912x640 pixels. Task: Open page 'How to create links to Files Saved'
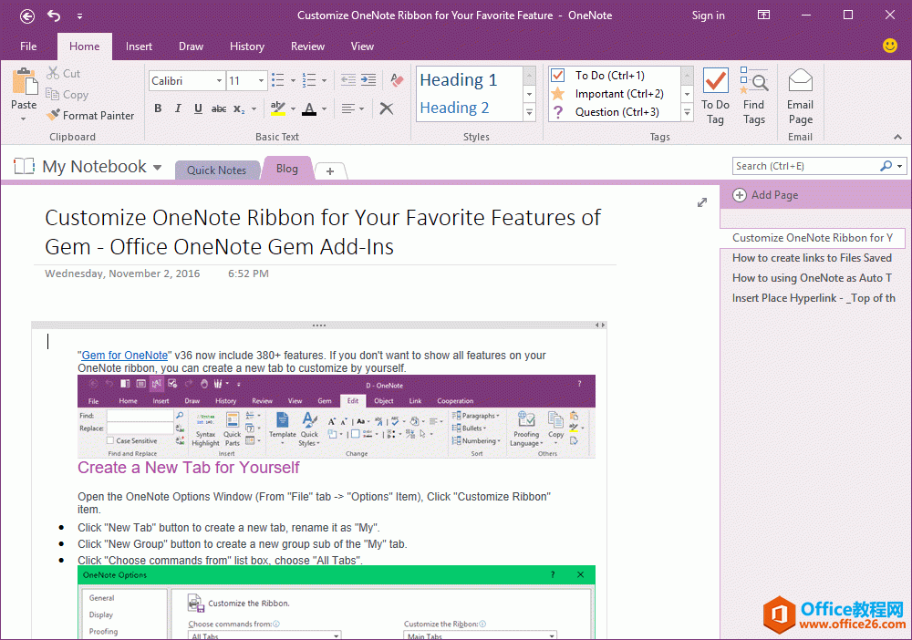[x=812, y=257]
